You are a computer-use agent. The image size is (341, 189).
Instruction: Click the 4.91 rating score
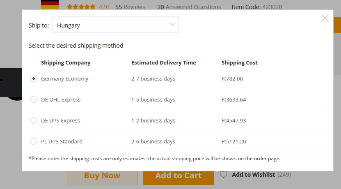click(x=104, y=7)
